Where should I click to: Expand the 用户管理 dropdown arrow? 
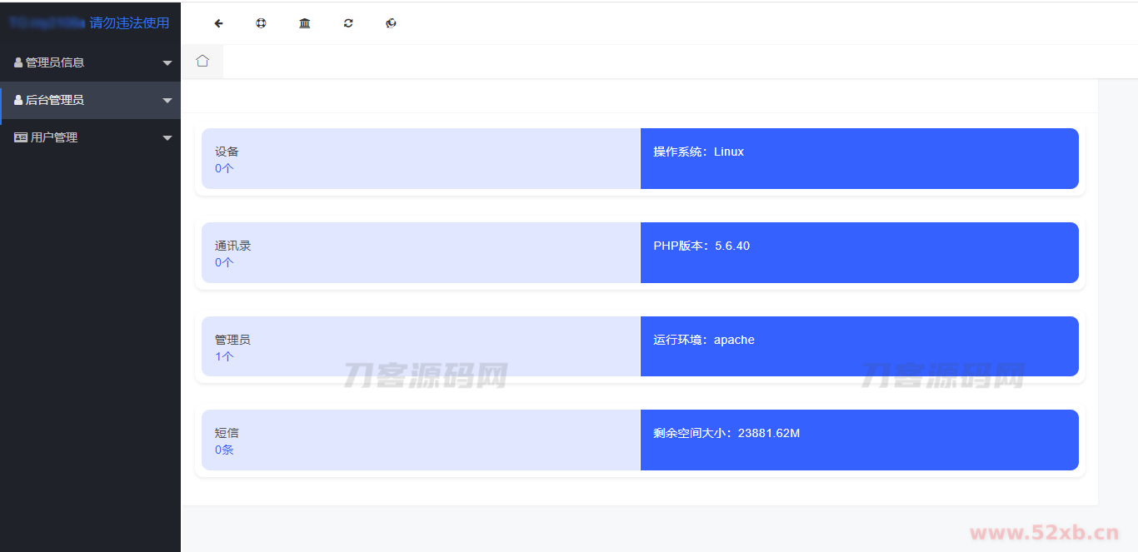(x=167, y=137)
